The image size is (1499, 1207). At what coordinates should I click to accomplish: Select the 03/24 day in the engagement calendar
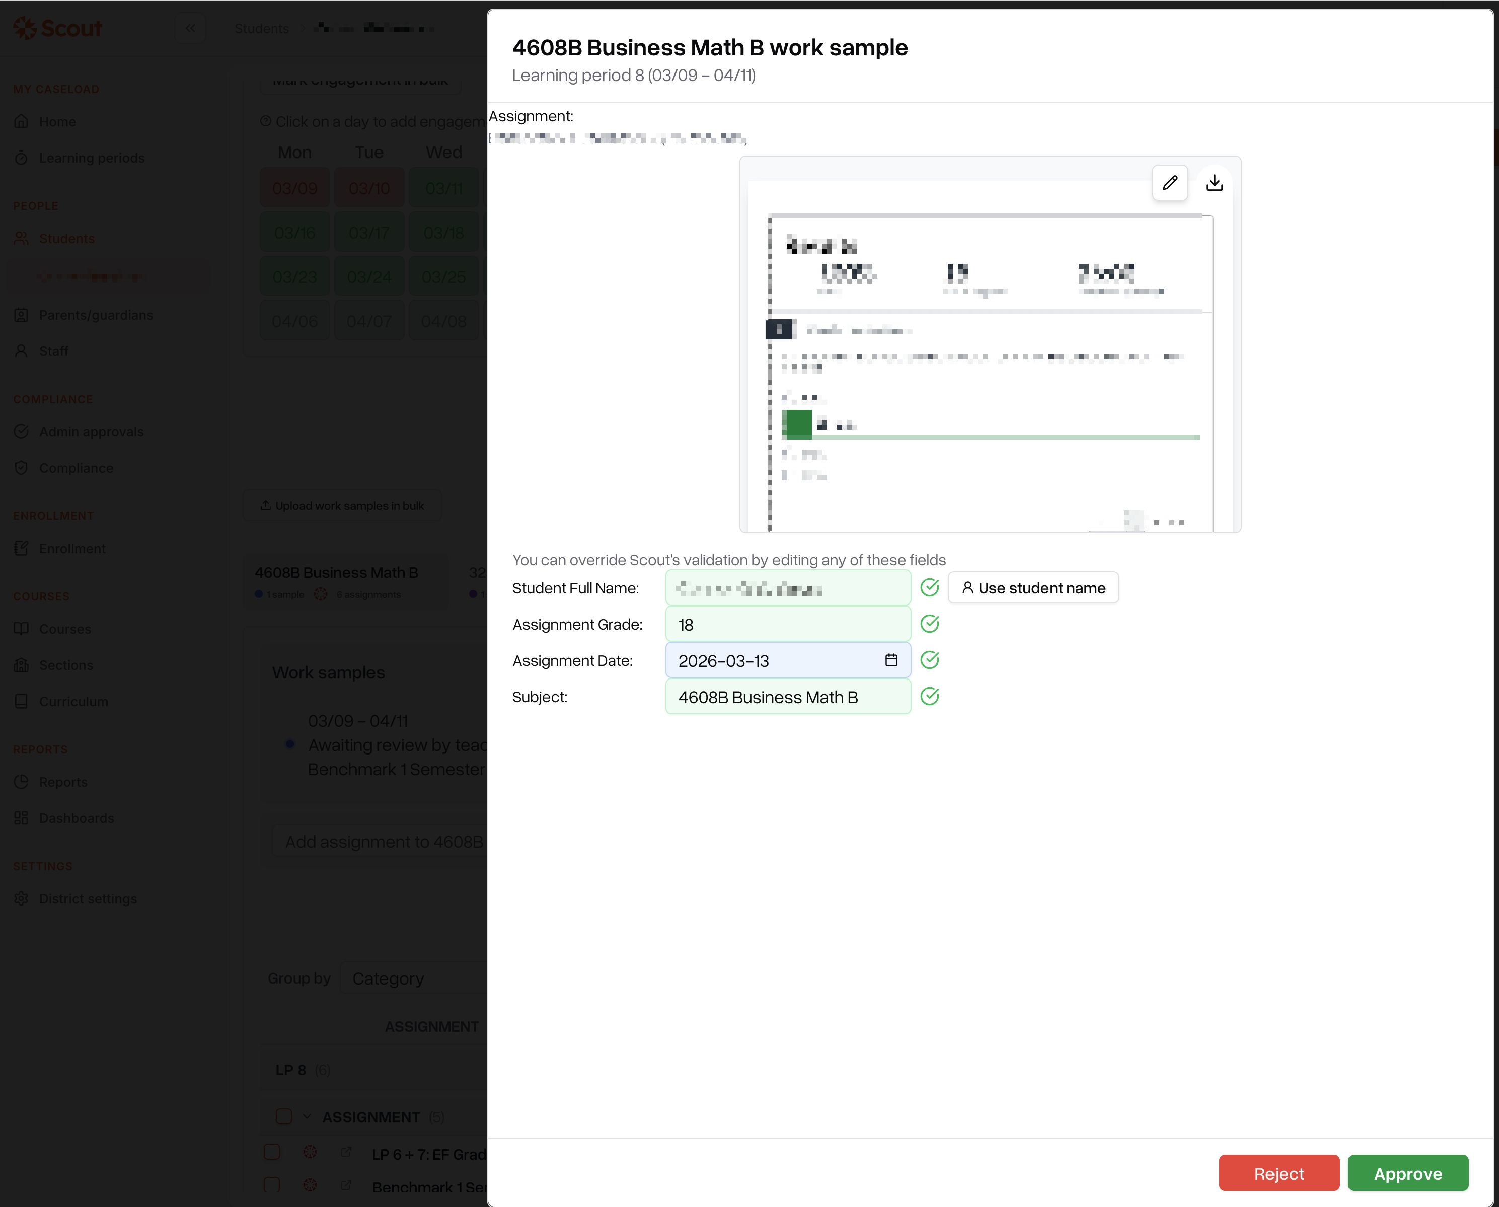pyautogui.click(x=369, y=277)
